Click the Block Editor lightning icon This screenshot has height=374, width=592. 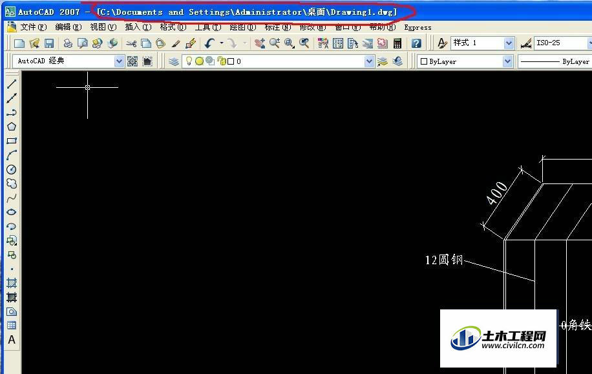click(x=191, y=43)
